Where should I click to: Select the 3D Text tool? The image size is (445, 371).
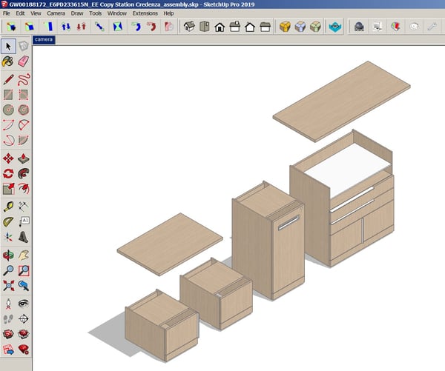[24, 237]
